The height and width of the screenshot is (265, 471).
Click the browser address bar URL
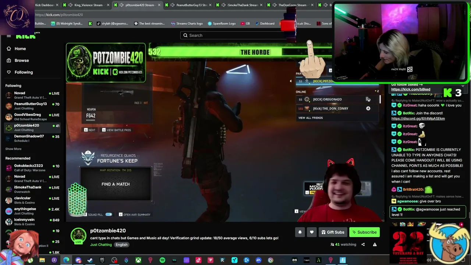59,15
